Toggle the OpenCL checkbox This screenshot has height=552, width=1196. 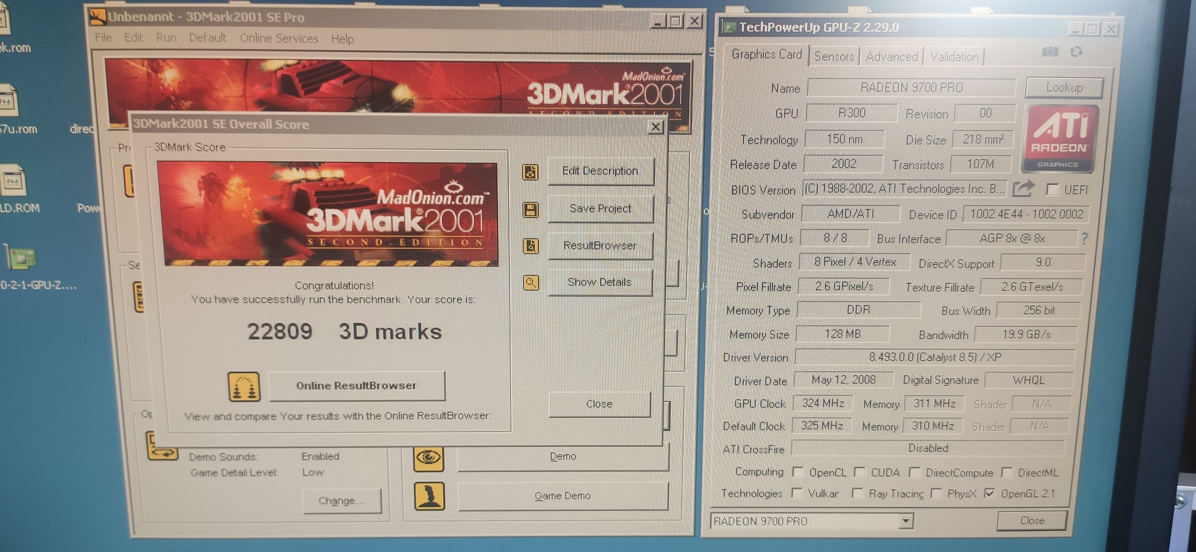798,472
